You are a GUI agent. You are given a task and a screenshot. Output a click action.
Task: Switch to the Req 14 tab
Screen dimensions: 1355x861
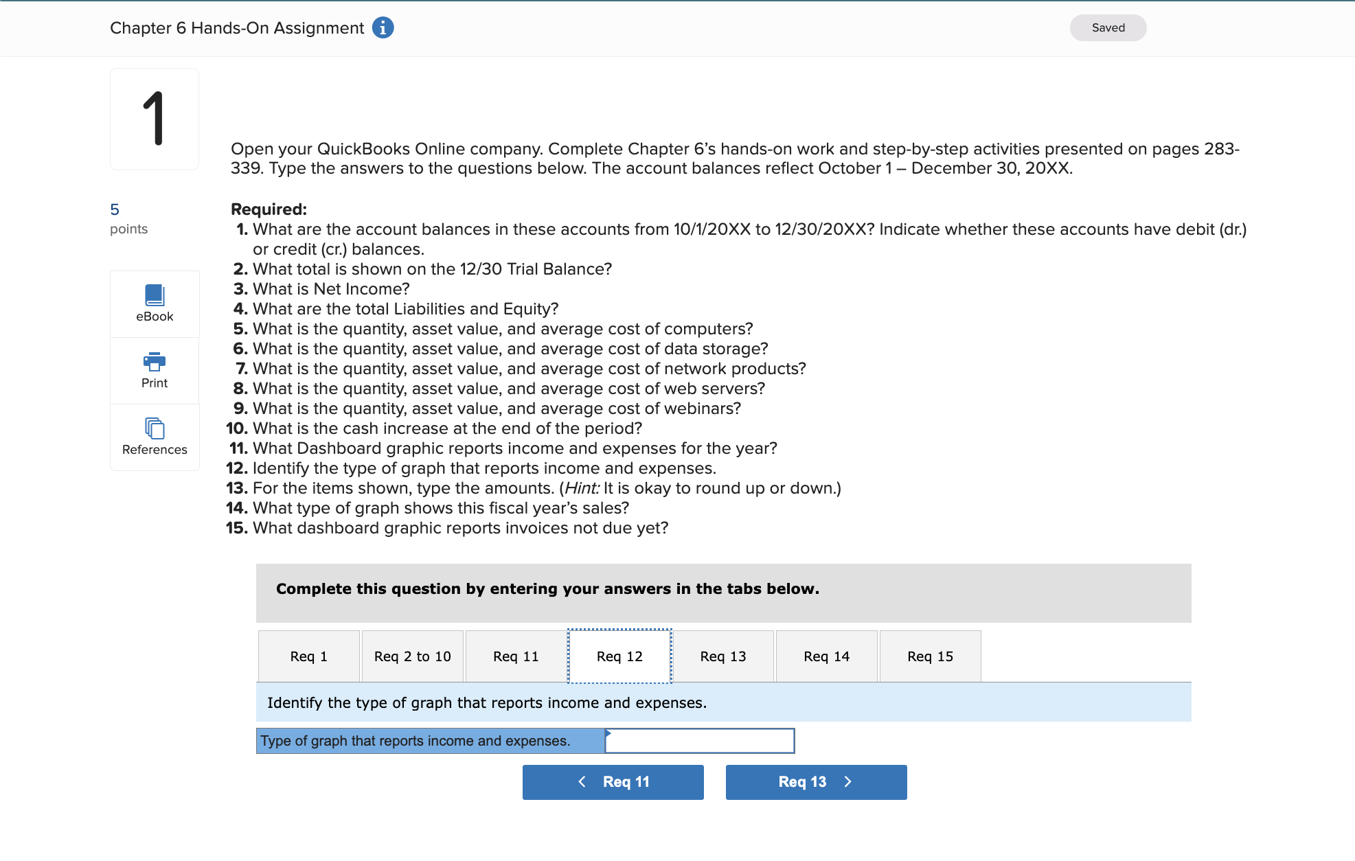(826, 656)
